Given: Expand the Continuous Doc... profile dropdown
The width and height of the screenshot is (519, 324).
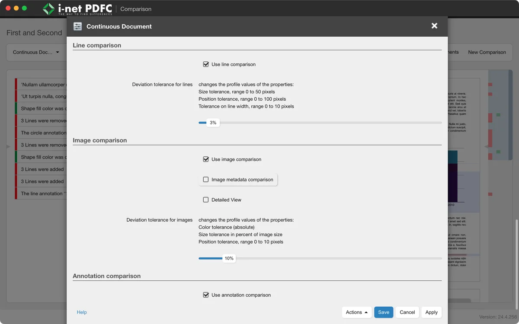Looking at the screenshot, I should coord(36,52).
